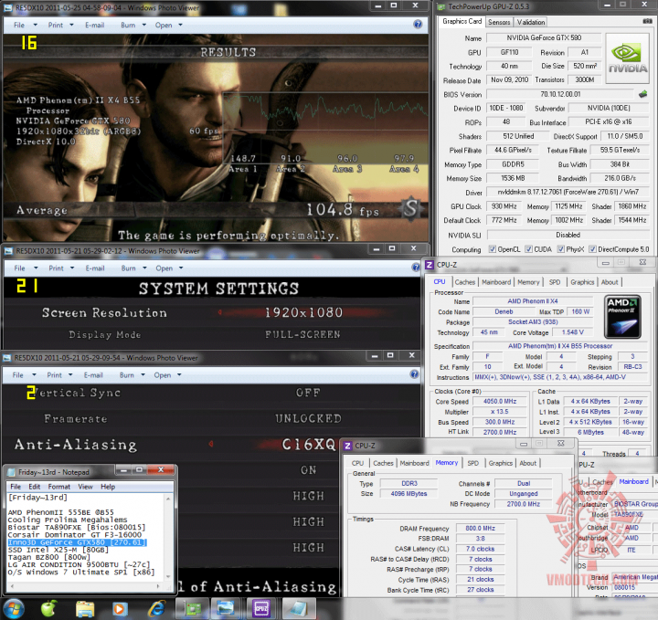658x620 pixels.
Task: Open File menu in Notepad
Action: point(16,487)
